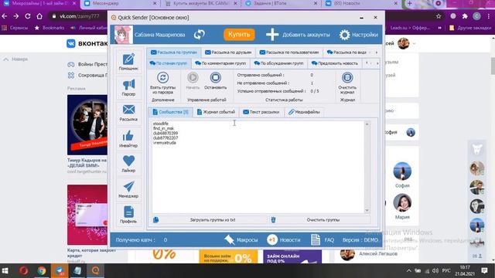The image size is (495, 278).
Task: Open a new Chrome tab with plus
Action: 409,3
